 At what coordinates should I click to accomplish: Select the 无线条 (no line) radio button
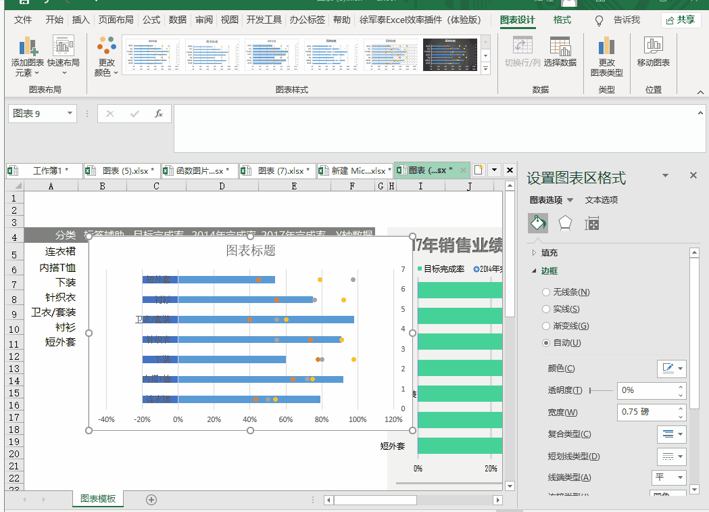click(x=546, y=292)
